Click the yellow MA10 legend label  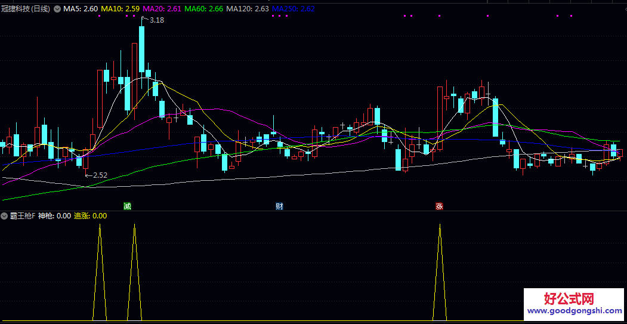[121, 9]
